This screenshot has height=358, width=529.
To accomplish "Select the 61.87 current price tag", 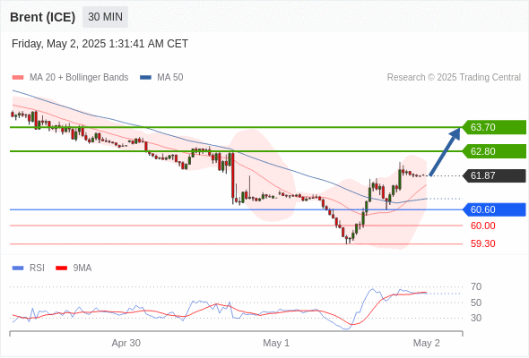I will 494,175.
